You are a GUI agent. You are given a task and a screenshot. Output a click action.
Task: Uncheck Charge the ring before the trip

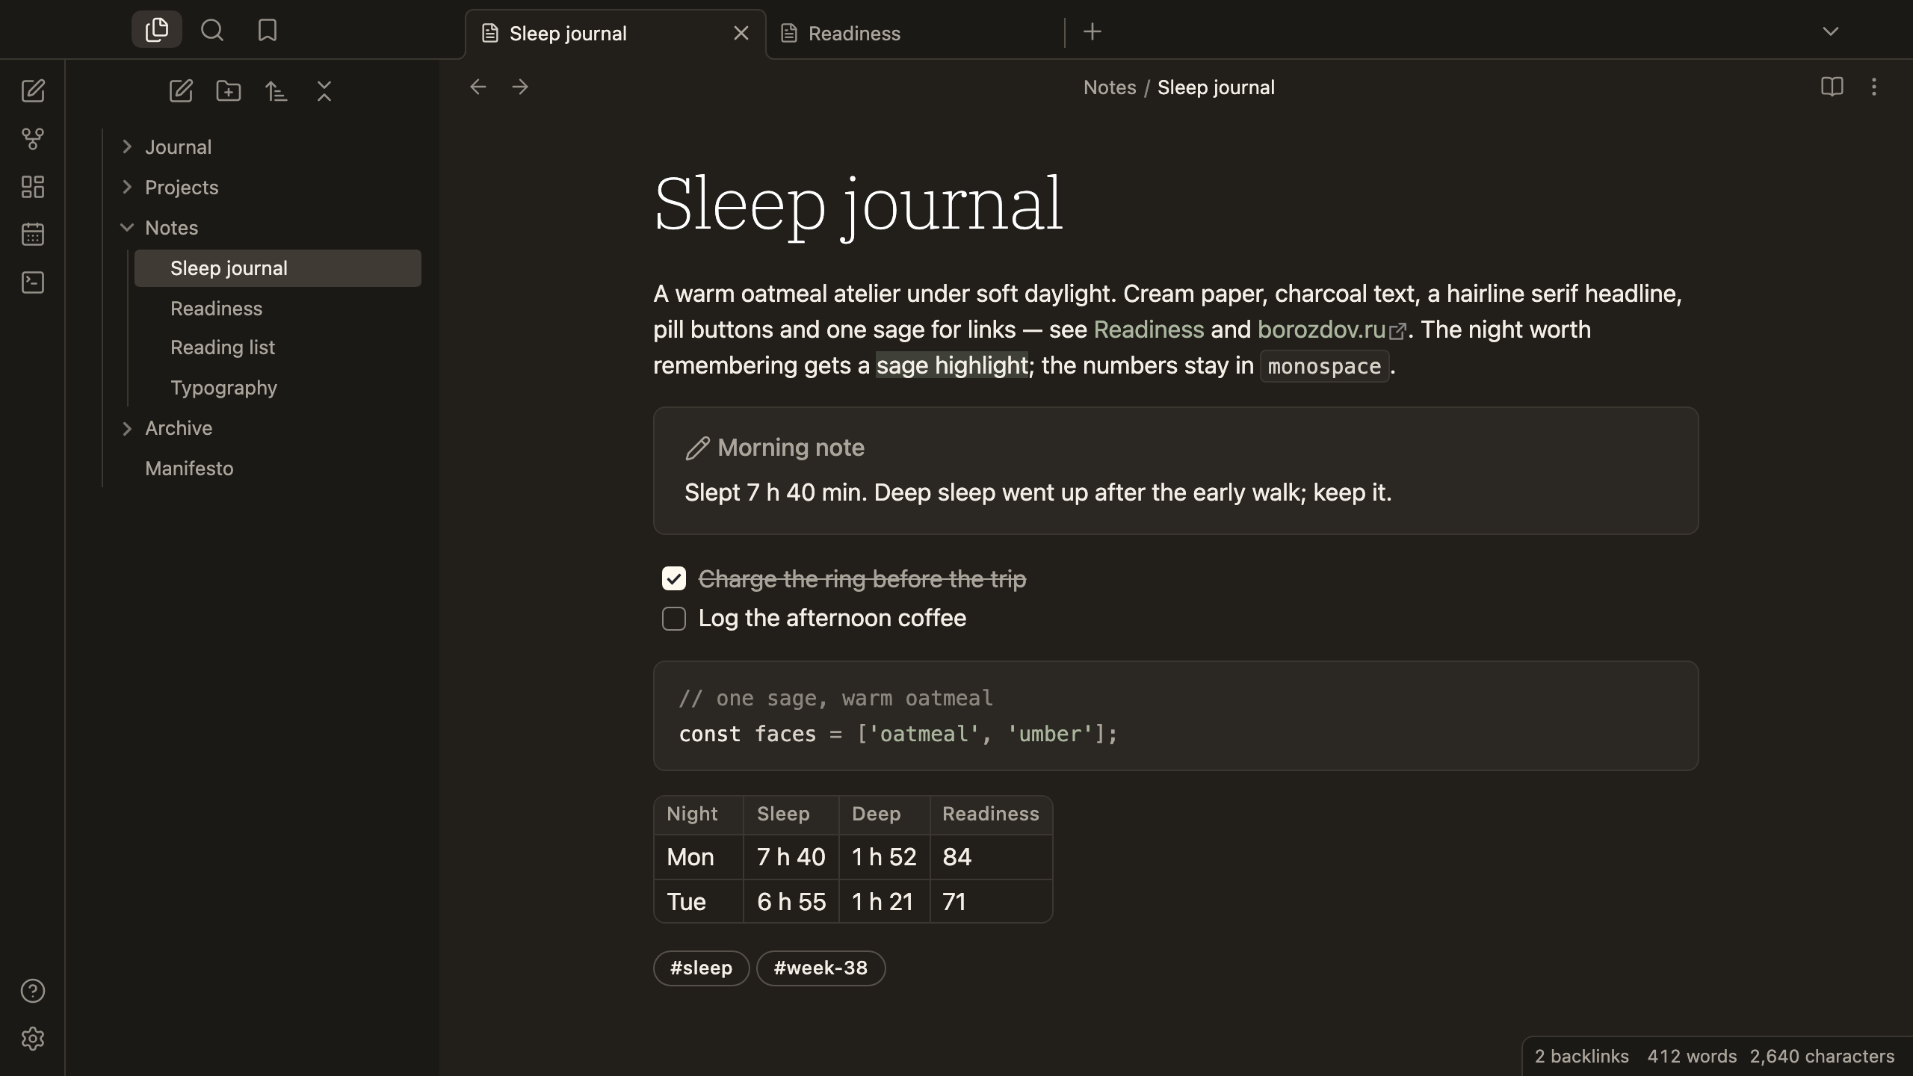point(674,578)
